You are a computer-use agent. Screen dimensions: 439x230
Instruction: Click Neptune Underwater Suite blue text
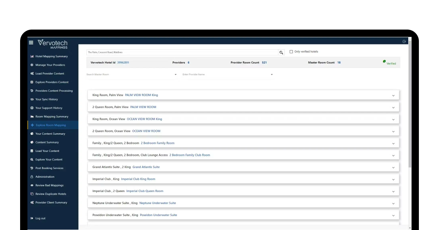pos(158,203)
